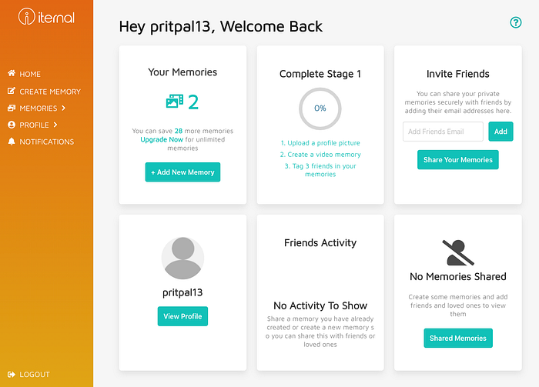539x387 pixels.
Task: Expand the Profile submenu chevron
Action: tap(55, 125)
